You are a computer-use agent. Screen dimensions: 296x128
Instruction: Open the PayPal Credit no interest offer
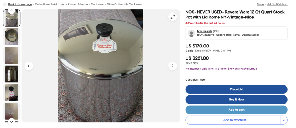click(x=222, y=69)
